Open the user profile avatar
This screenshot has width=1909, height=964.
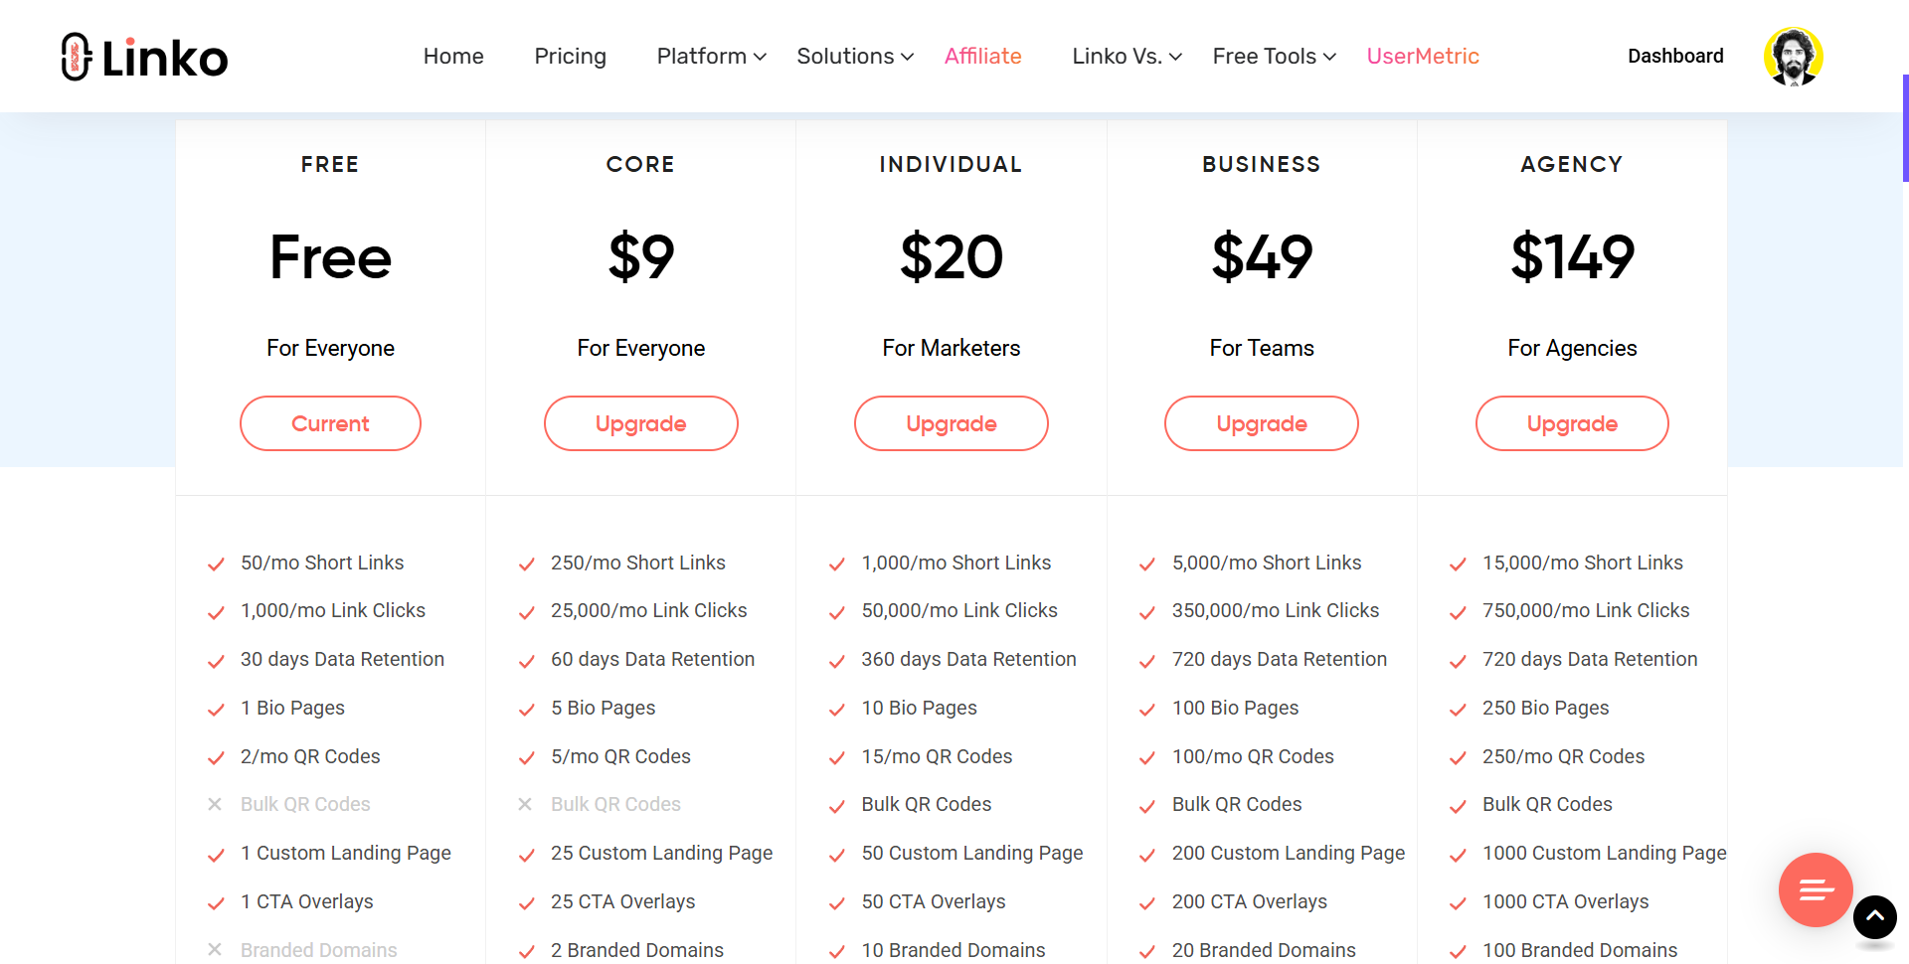[x=1793, y=57]
